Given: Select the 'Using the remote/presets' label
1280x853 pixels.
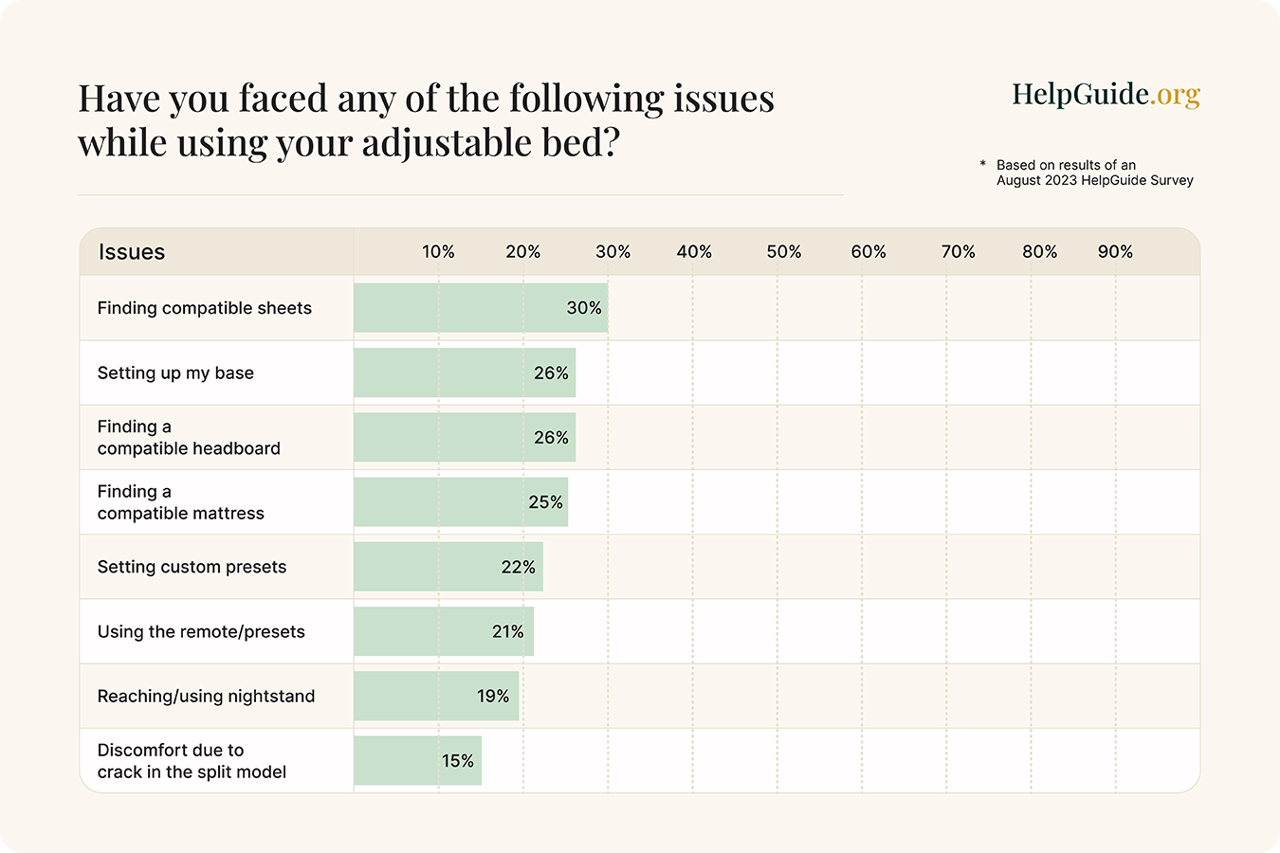Looking at the screenshot, I should pos(201,631).
